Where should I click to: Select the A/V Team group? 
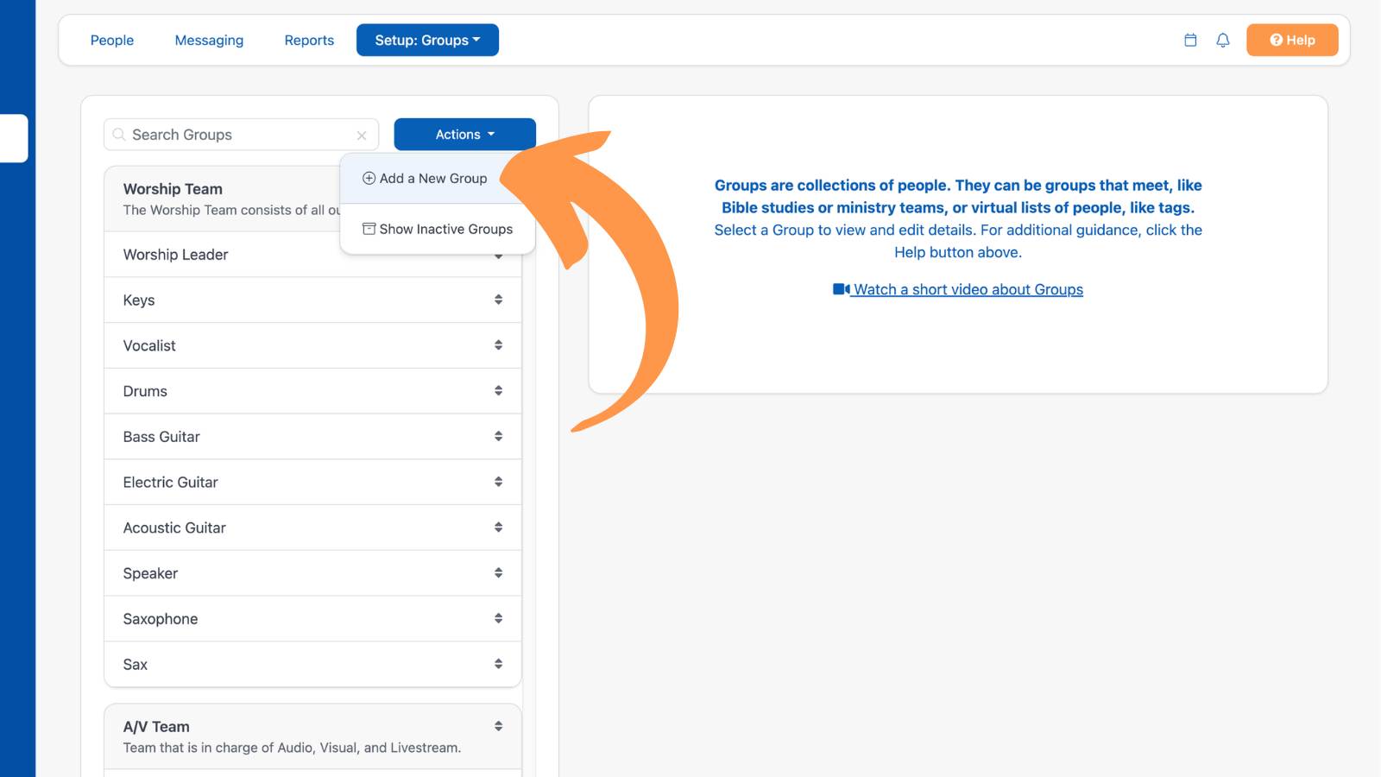point(312,736)
